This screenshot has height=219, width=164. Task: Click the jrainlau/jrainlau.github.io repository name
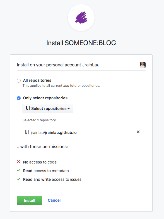click(54, 133)
